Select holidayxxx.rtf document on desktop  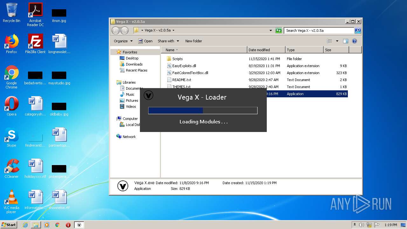click(x=35, y=169)
